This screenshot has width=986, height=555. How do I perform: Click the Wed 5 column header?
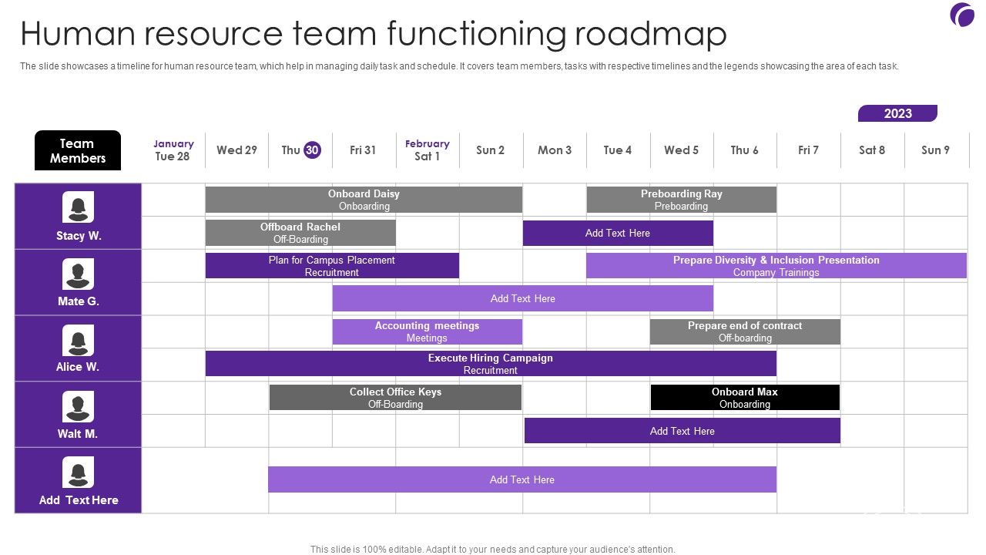682,150
